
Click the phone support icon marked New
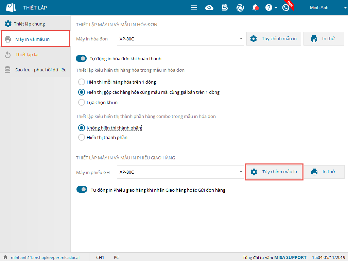(286, 8)
